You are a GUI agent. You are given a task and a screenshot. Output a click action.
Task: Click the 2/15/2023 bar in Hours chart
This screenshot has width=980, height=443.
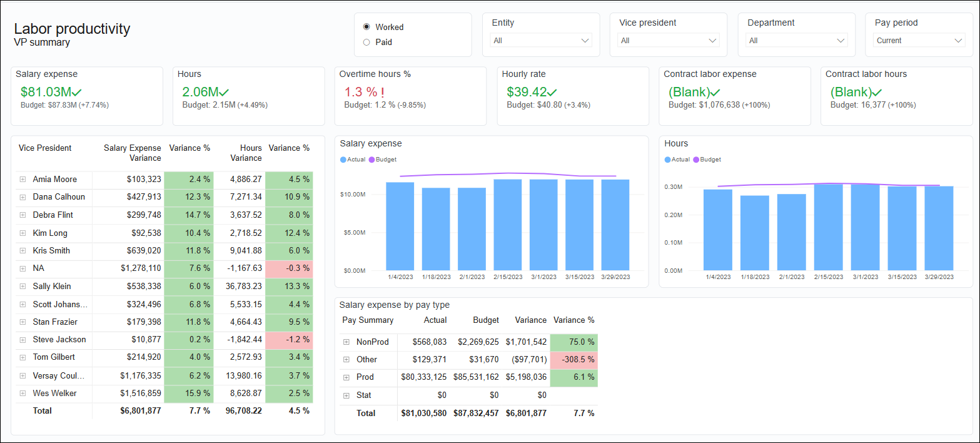[x=828, y=227]
